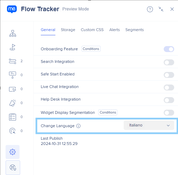Open the launcher cursor-rectangle icon
178x175 pixels.
(x=13, y=89)
